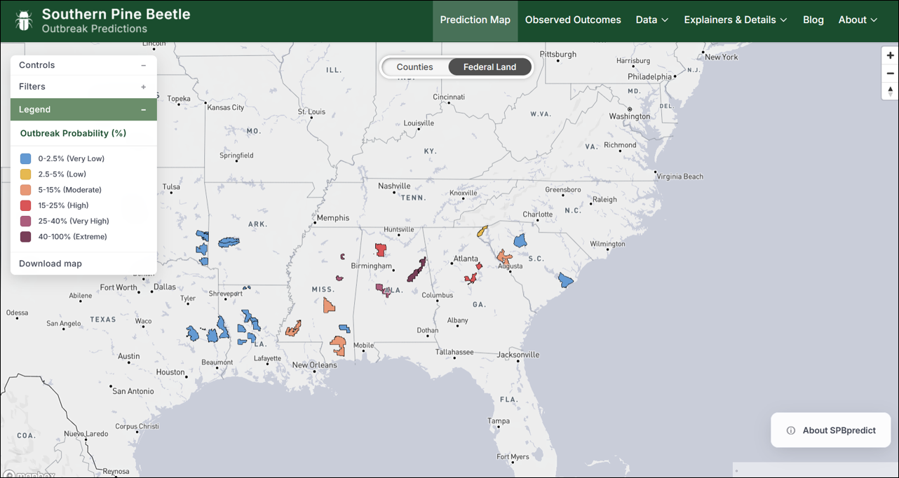
Task: Expand the Filters section
Action: click(x=83, y=87)
